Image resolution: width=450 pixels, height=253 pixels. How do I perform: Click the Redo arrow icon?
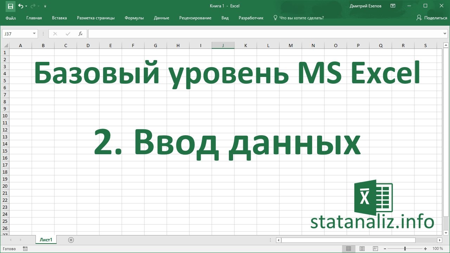(33, 6)
